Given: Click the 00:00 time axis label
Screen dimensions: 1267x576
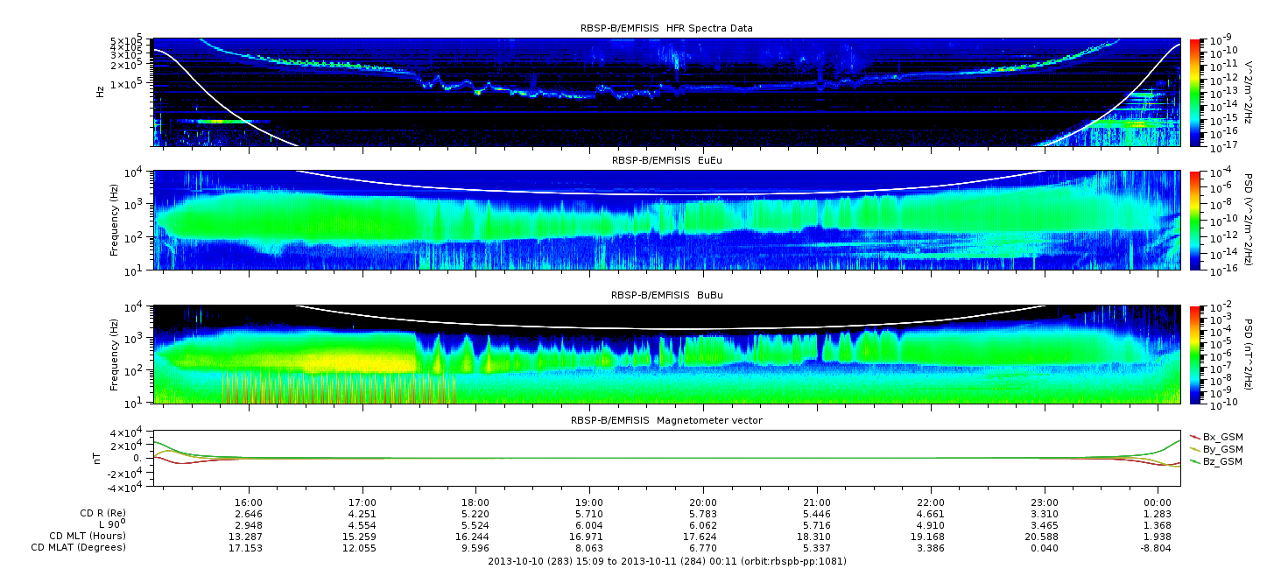Looking at the screenshot, I should (x=1158, y=502).
